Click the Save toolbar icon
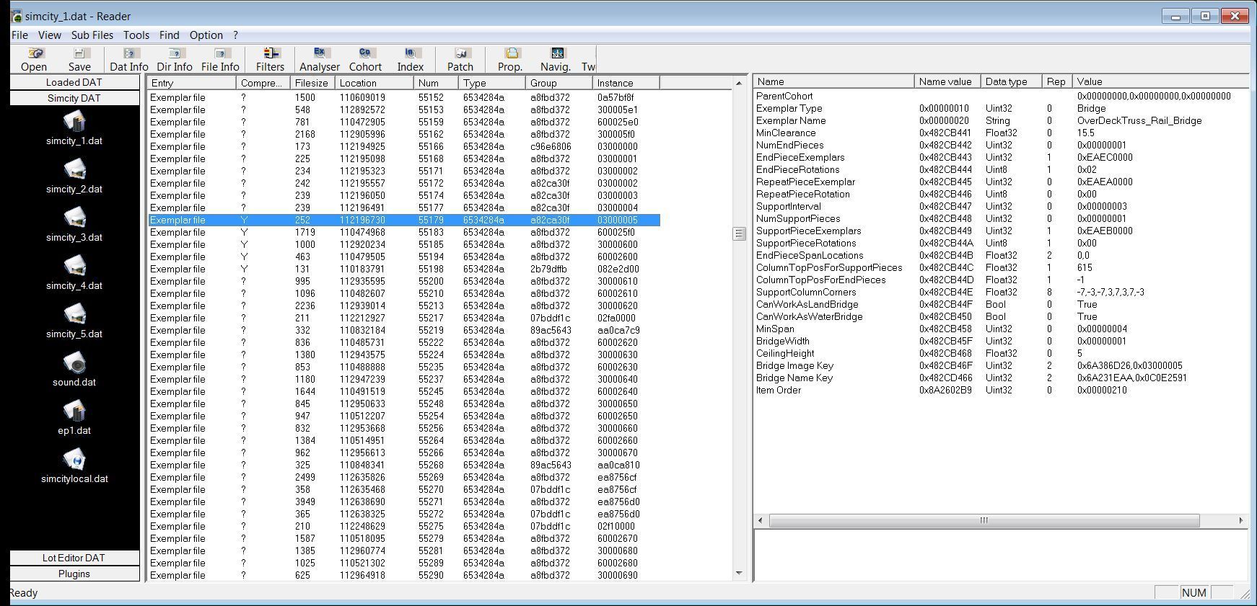 79,59
